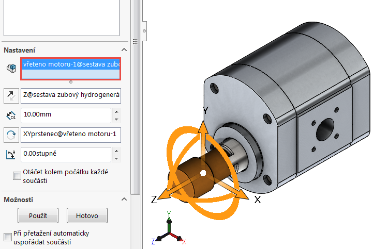Click the component selection cube icon
Screen dimensions: 388x249
11,68
